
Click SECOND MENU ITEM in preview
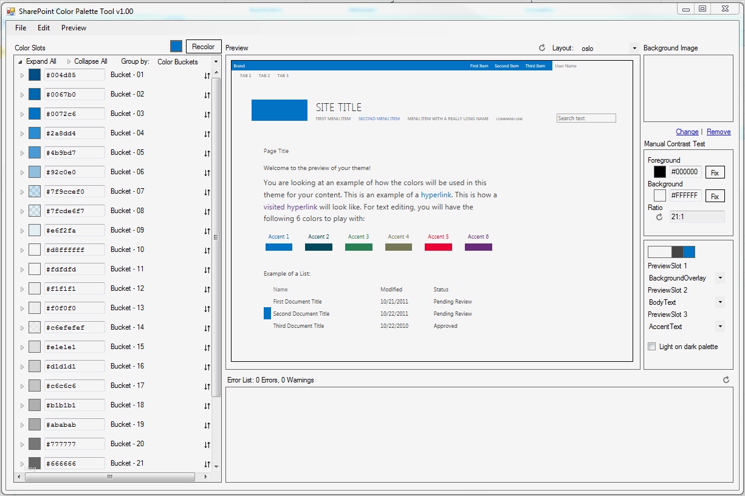(379, 119)
